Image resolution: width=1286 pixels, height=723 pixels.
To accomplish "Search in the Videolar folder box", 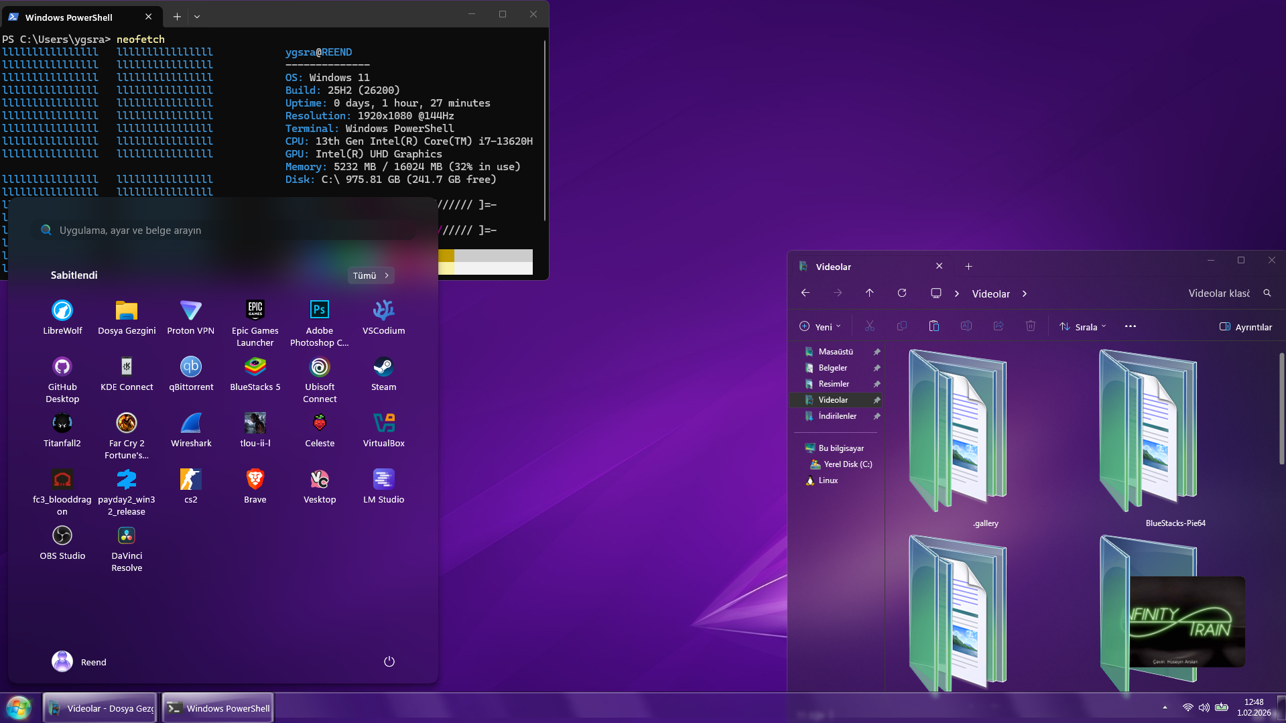I will [x=1228, y=293].
